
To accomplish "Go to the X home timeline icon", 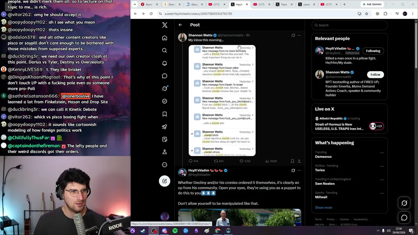I will 165,38.
